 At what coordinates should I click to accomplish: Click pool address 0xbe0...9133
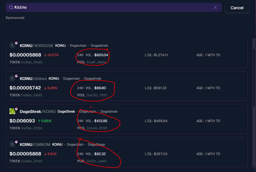point(97,128)
